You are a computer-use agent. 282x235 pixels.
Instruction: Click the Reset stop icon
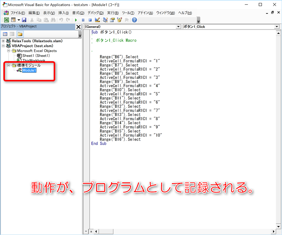(90, 20)
